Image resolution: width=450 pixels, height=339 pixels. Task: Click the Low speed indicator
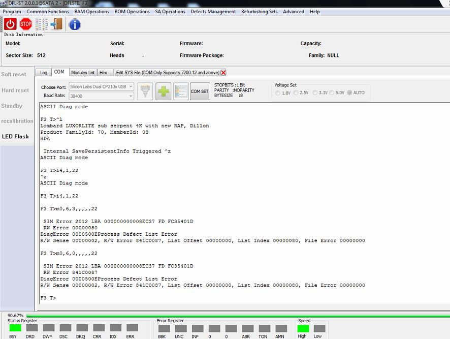point(319,328)
